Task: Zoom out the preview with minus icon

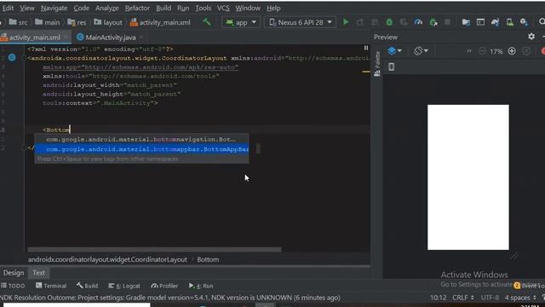Action: click(x=482, y=51)
